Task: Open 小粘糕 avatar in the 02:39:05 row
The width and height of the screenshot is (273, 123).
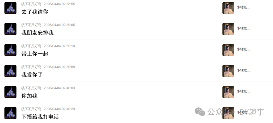Action: coord(228,29)
